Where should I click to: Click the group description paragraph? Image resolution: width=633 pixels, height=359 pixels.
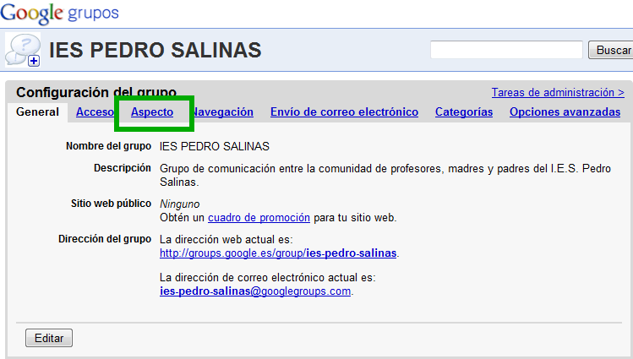[385, 175]
